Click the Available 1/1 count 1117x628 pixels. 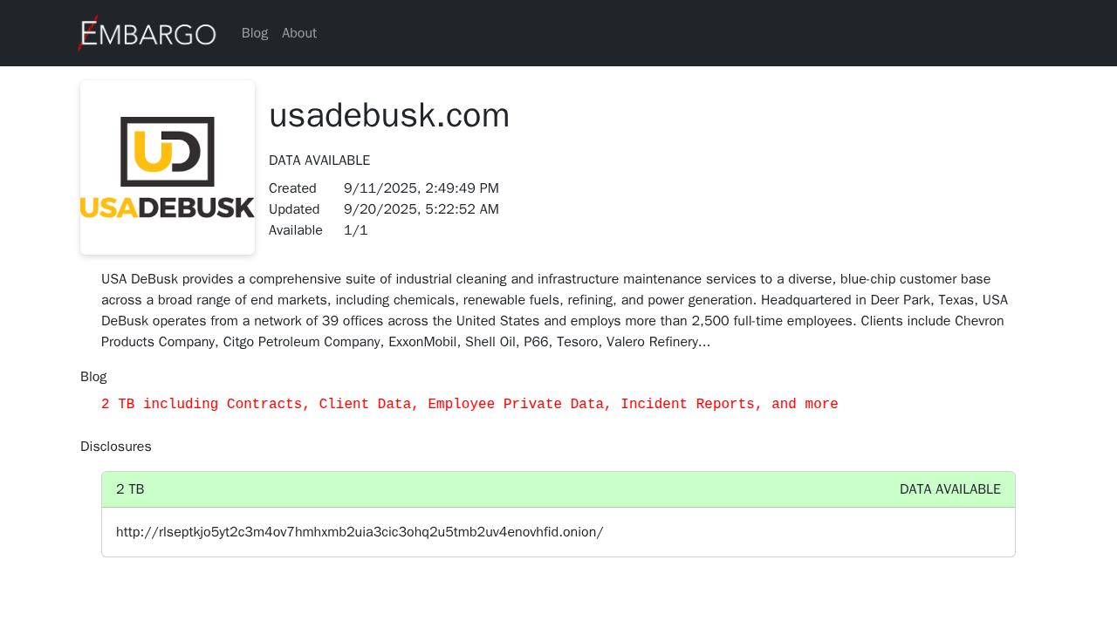(356, 230)
